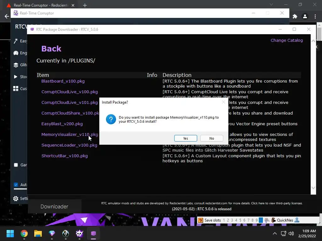
Task: Show hidden system tray icons
Action: tap(275, 233)
